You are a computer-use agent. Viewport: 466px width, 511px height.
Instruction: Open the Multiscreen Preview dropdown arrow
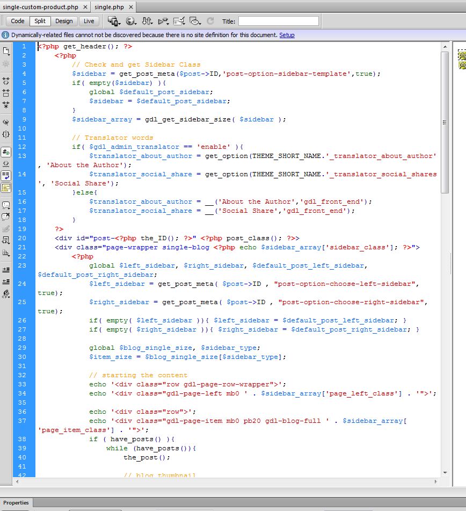coord(120,24)
